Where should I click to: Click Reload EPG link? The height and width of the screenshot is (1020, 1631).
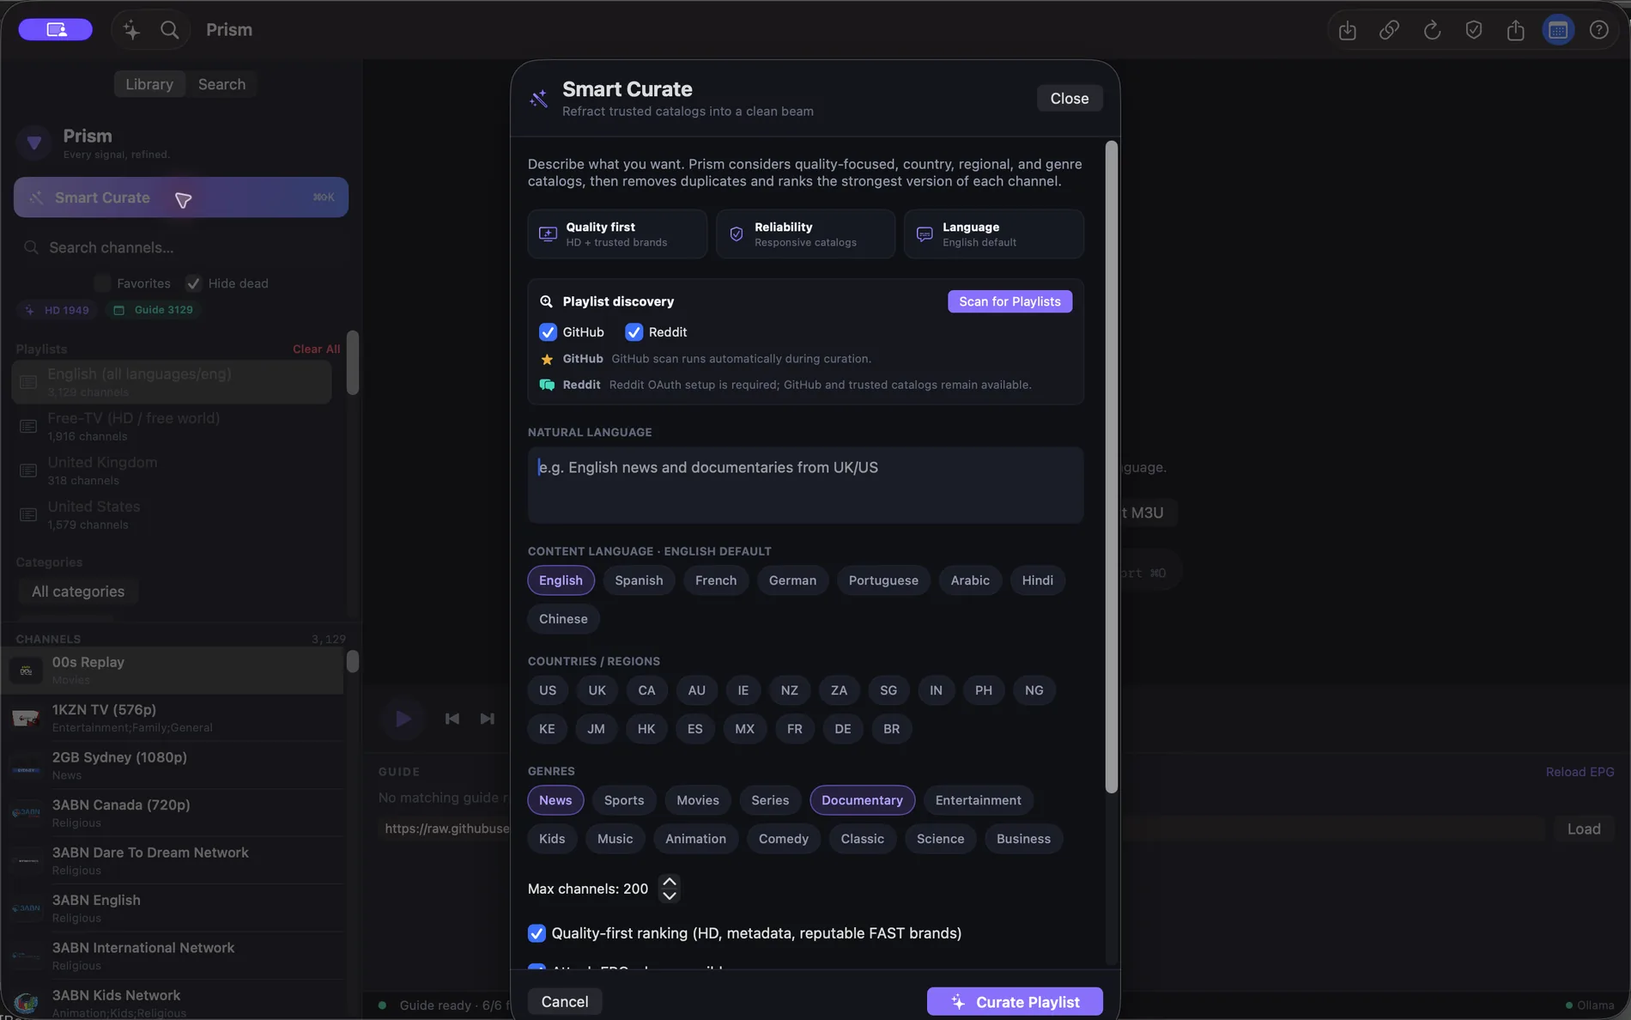1579,772
